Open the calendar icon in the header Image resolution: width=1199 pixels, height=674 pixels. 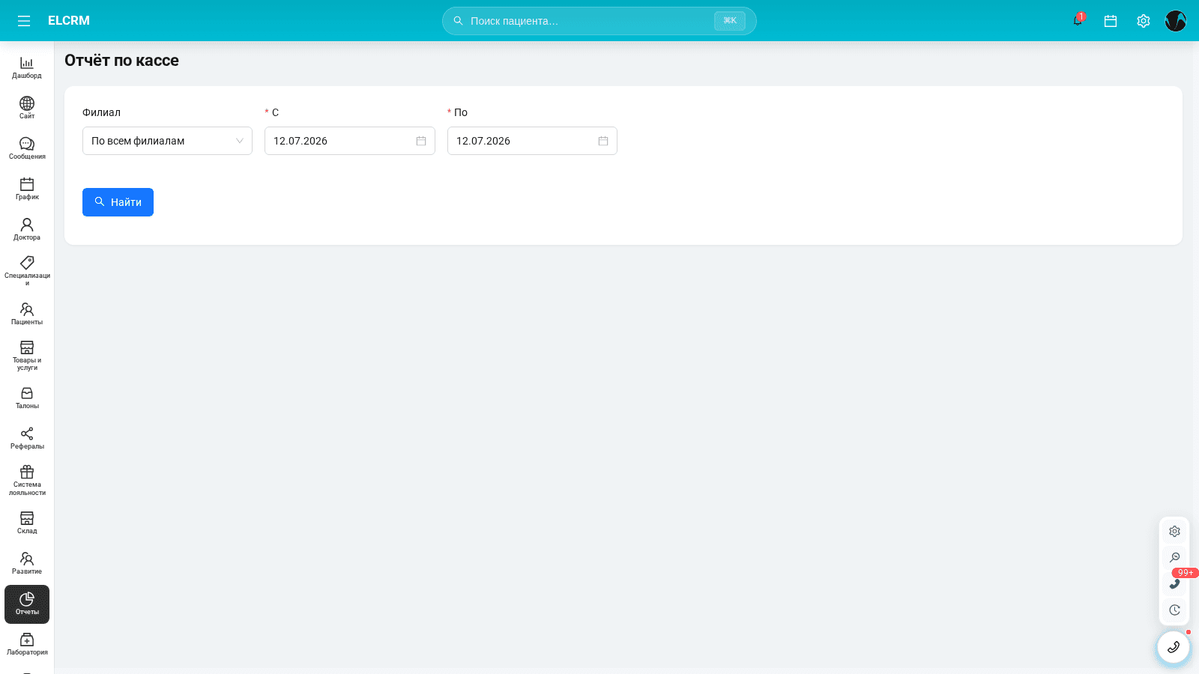[1111, 21]
